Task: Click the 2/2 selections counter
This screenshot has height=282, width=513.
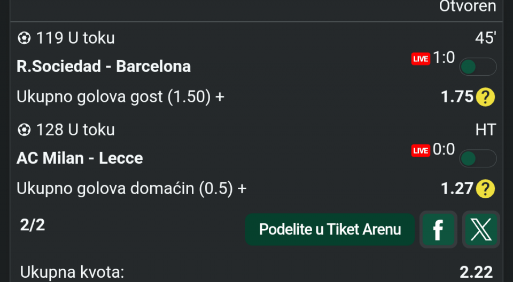Action: tap(33, 225)
